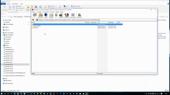
Task: Open the Arquivo menu in WinRAR
Action: [34, 12]
